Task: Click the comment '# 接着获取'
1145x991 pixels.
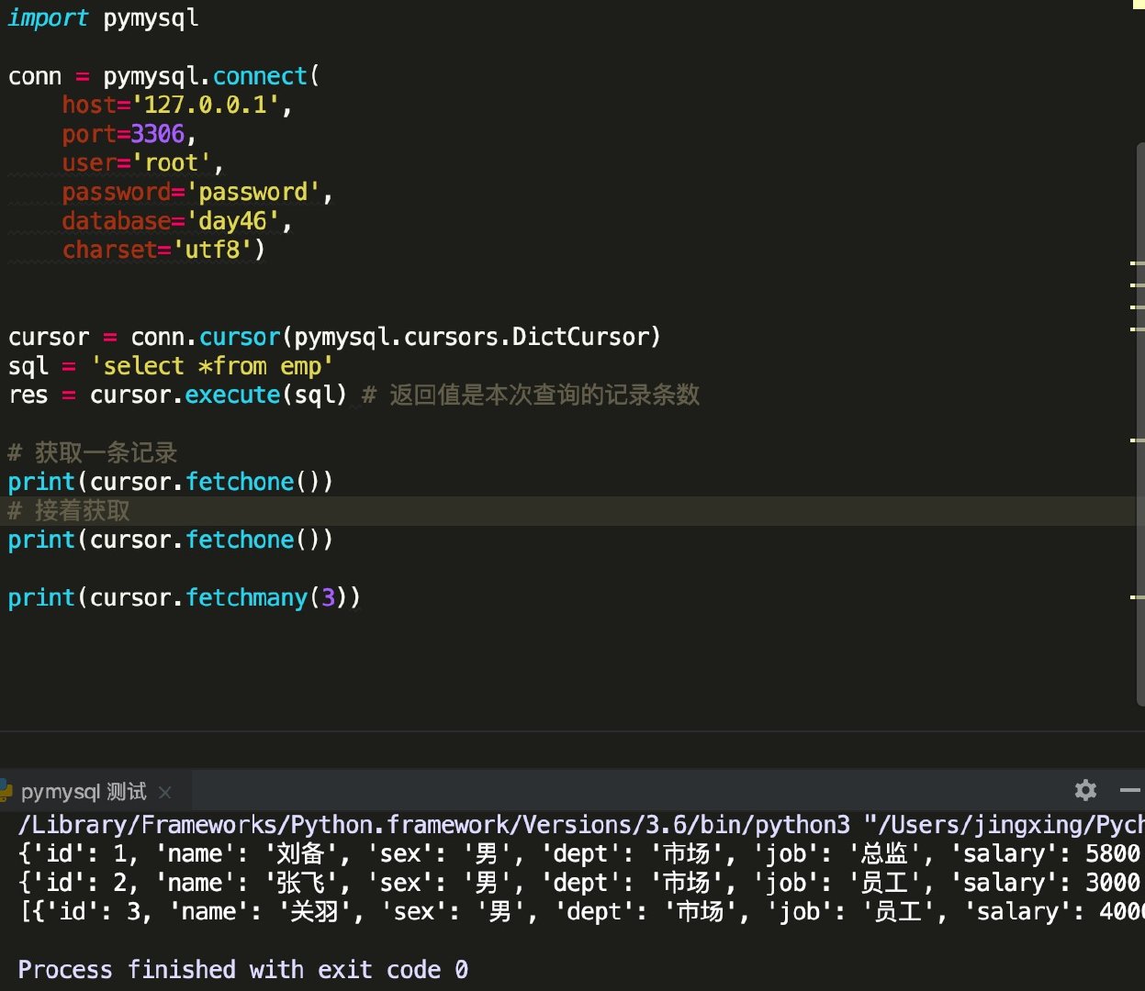Action: pos(69,510)
